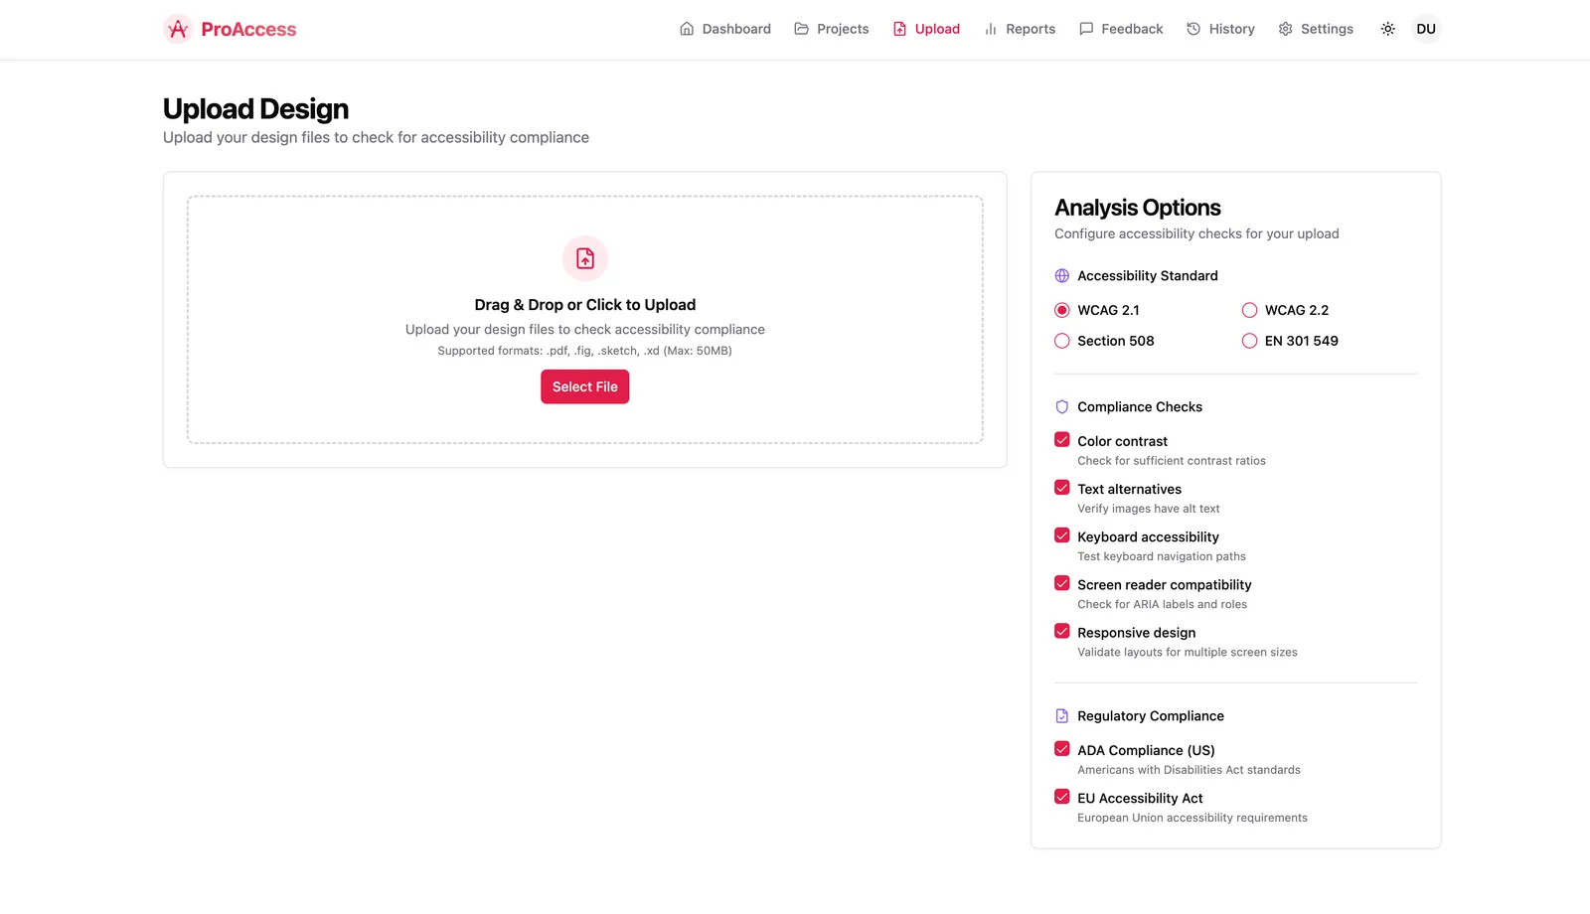Click the Settings gear icon in navigation

point(1285,29)
